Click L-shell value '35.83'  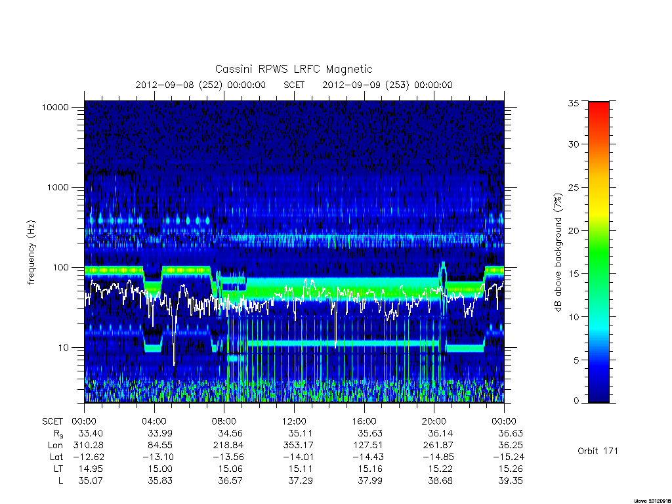point(160,481)
